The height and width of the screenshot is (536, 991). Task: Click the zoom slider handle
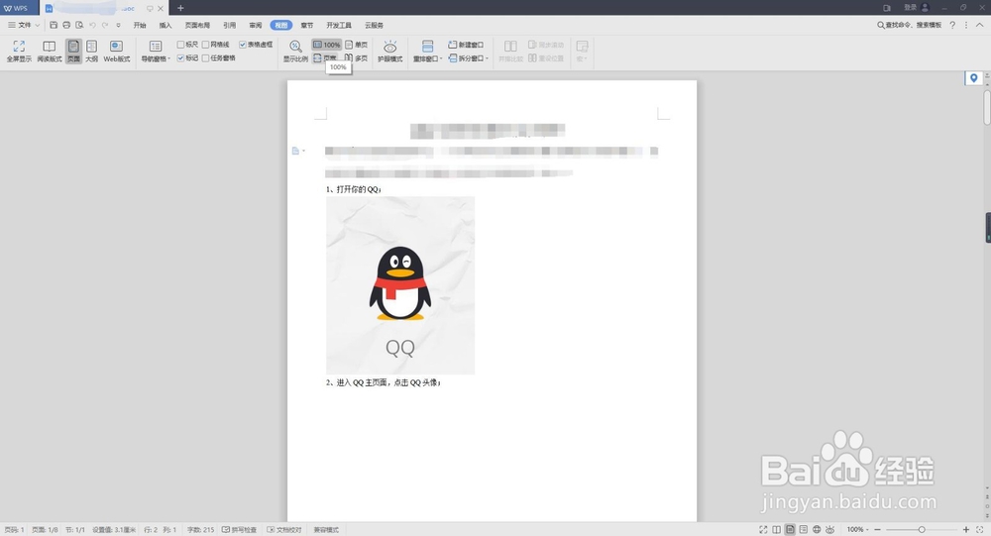point(922,530)
